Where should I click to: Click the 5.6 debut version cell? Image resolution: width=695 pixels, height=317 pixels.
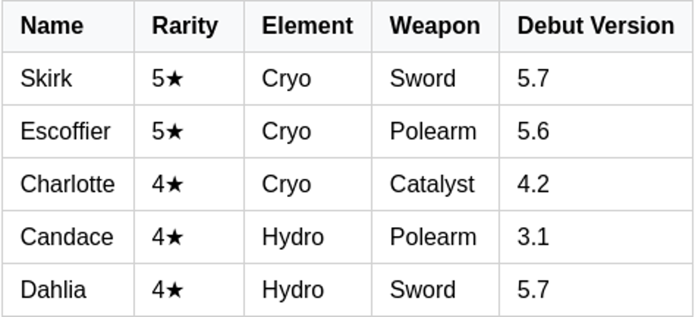pyautogui.click(x=533, y=131)
